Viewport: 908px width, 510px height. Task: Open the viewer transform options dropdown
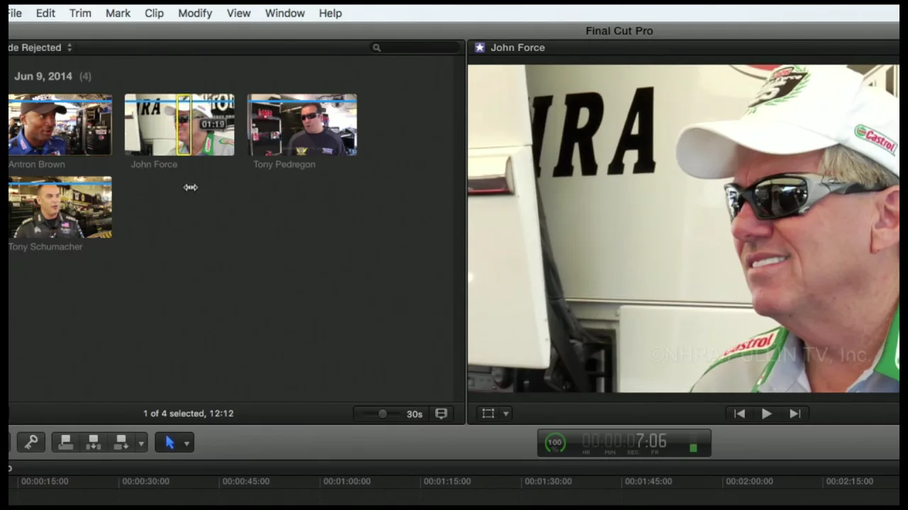click(x=506, y=414)
